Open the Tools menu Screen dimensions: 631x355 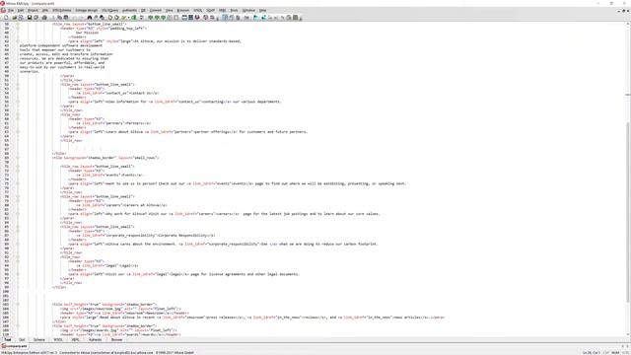pyautogui.click(x=234, y=10)
